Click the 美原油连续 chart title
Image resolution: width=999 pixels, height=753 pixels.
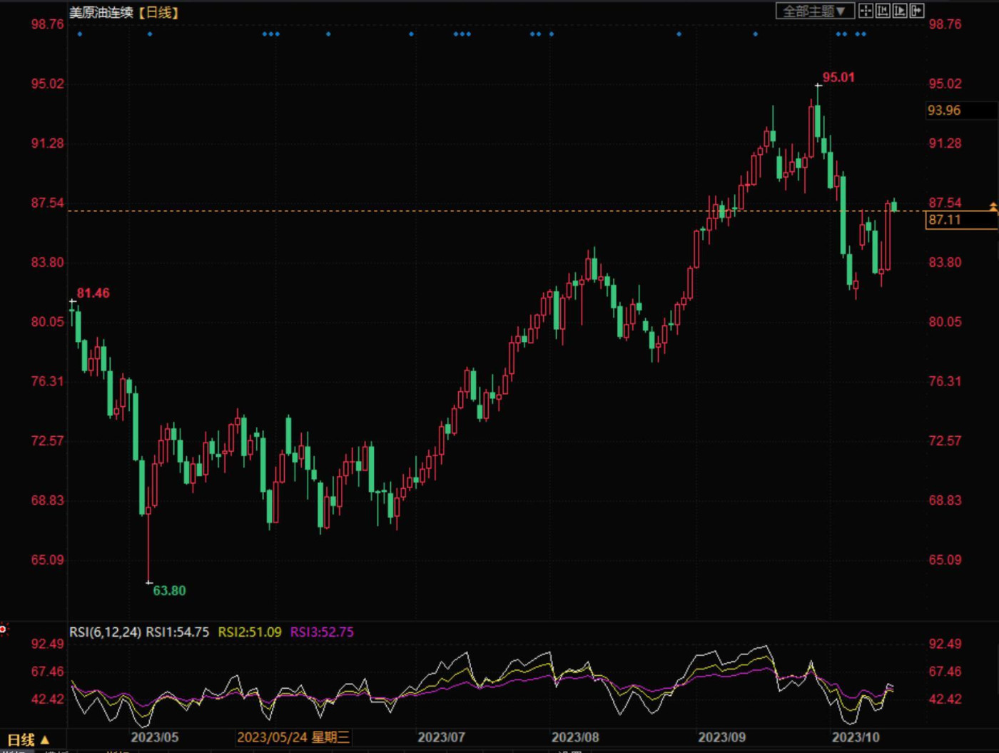tap(101, 12)
